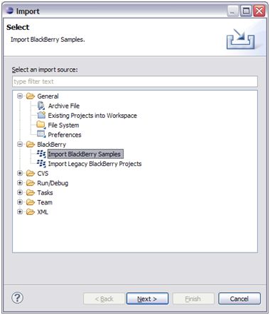Collapse the General tree node
Viewport: 270px width, 315px height.
tap(20, 96)
